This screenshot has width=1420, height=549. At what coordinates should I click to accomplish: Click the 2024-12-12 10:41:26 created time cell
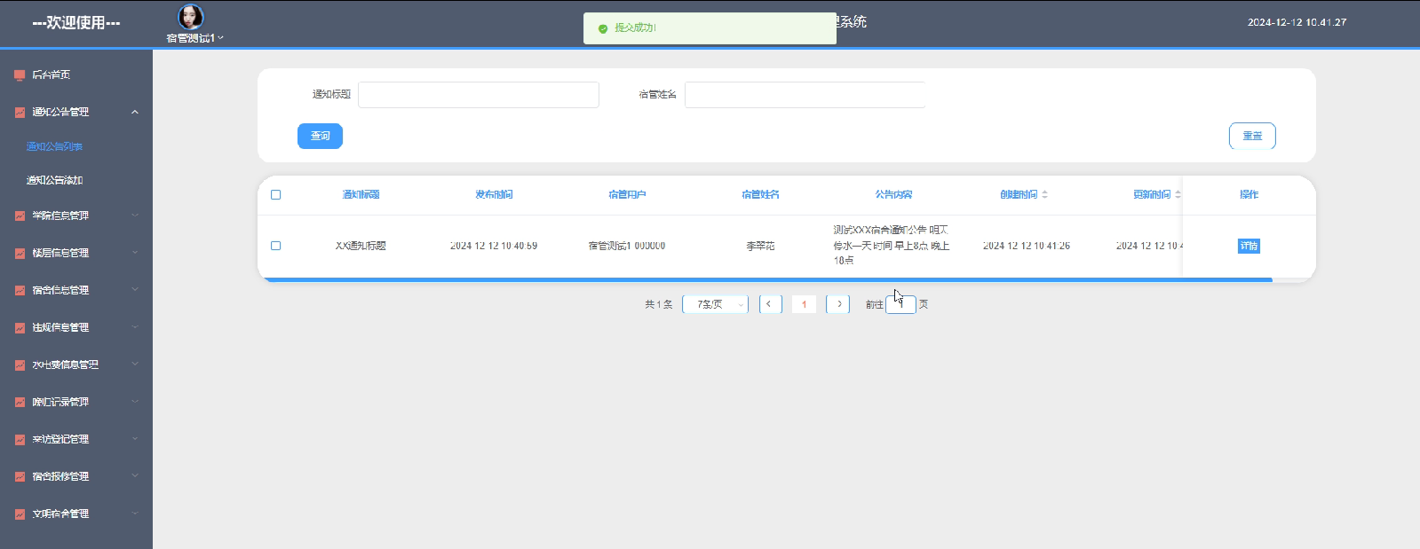tap(1027, 246)
